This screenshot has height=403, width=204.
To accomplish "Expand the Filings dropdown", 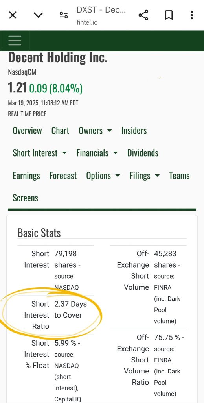I will tap(145, 176).
